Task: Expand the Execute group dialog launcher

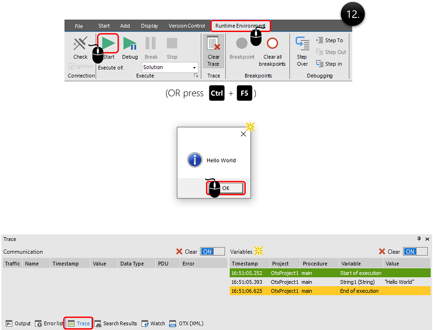Action: pyautogui.click(x=196, y=75)
